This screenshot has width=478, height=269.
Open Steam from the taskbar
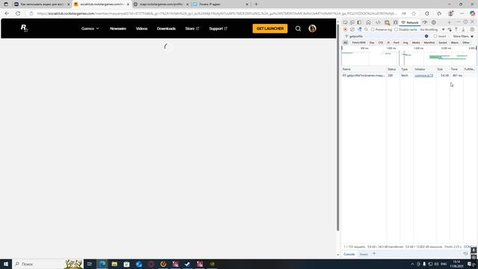tap(187, 264)
